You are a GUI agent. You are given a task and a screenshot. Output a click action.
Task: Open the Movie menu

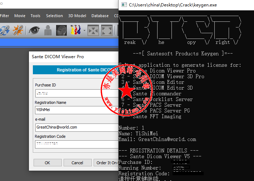20,16
